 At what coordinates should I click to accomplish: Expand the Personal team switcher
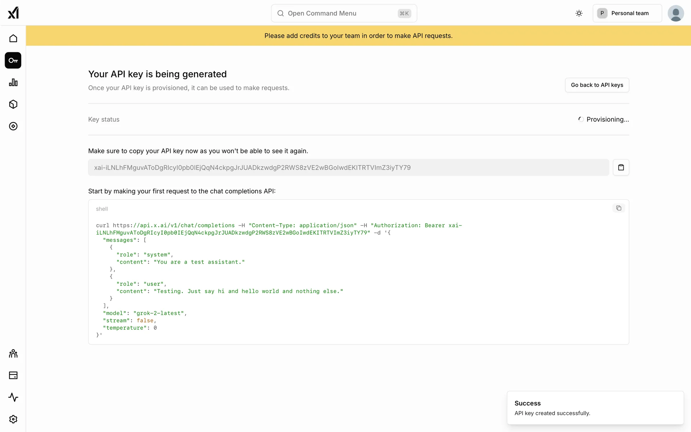point(627,13)
